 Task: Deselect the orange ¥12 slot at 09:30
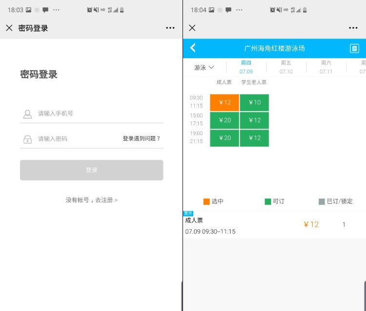click(x=224, y=102)
